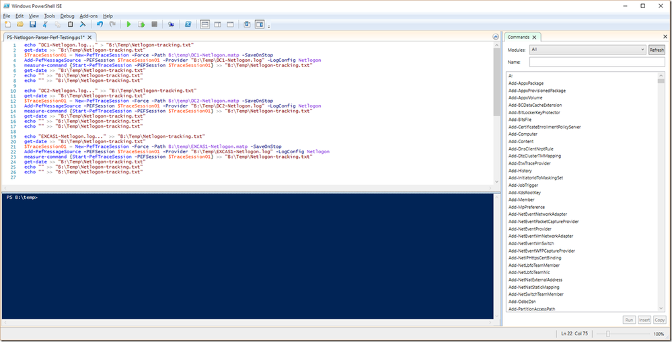
Task: Open the Debug menu
Action: pos(67,16)
